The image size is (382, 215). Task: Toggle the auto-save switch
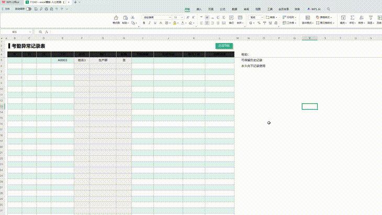(x=28, y=9)
